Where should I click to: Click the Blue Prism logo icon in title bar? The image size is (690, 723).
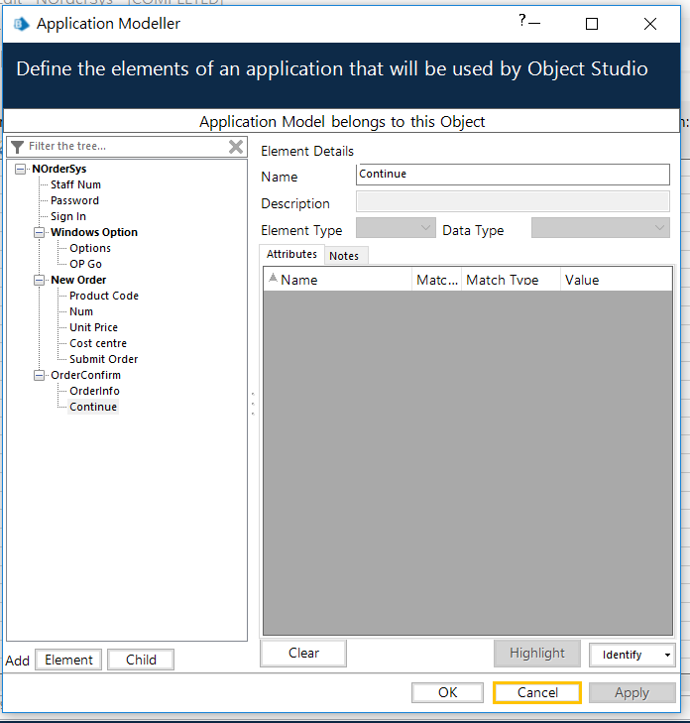tap(21, 24)
